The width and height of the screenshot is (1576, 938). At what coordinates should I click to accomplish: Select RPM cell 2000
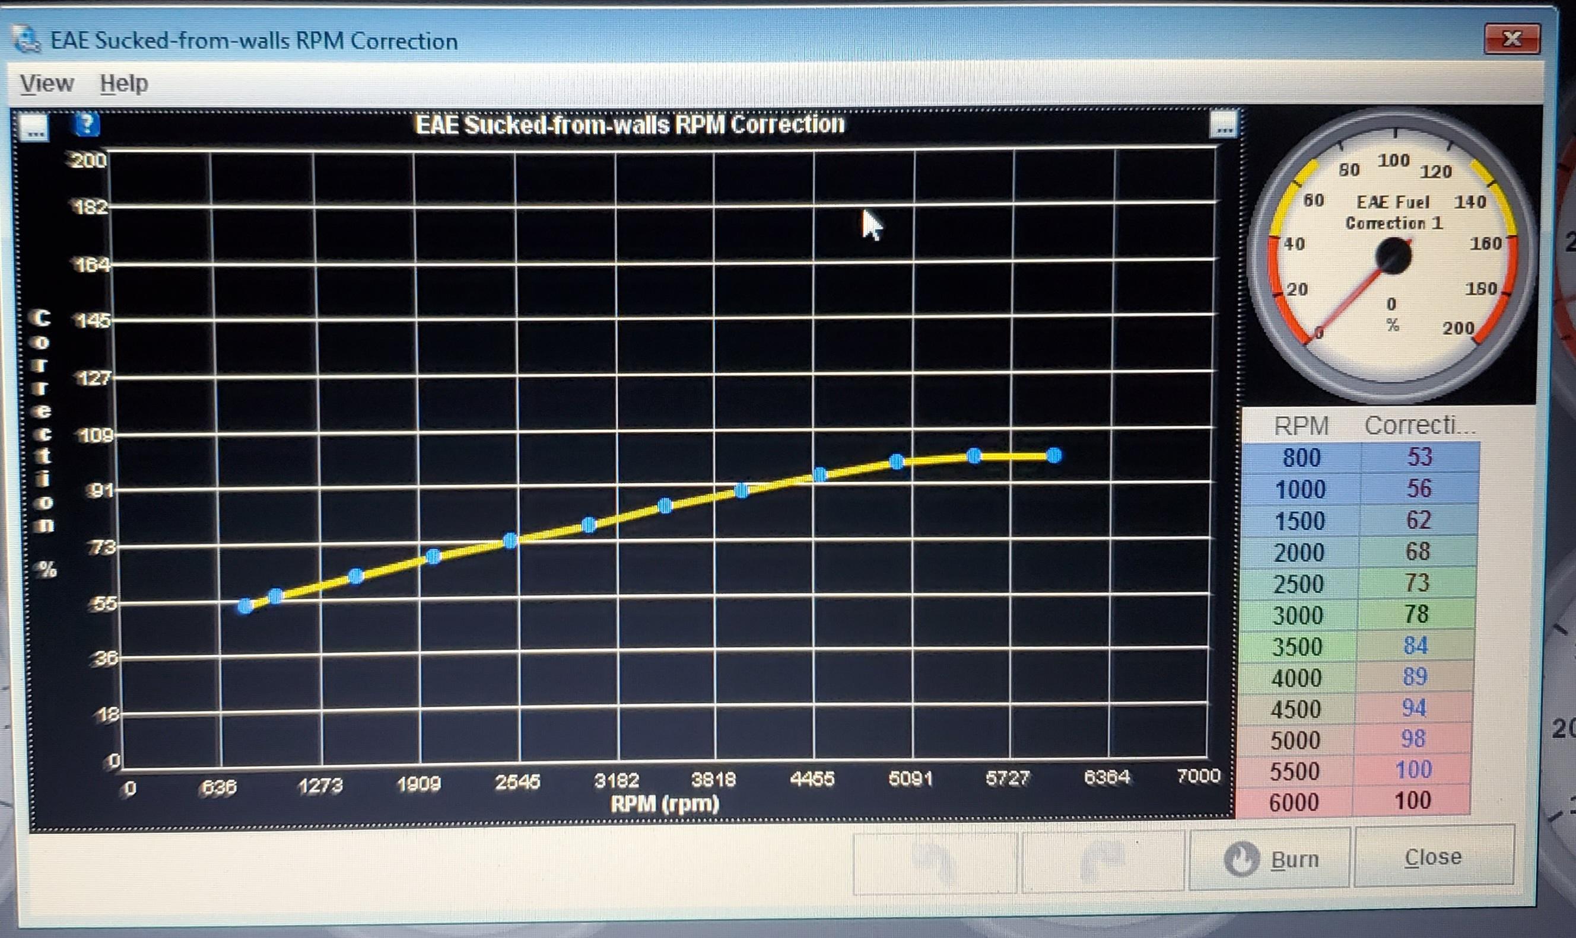pyautogui.click(x=1299, y=552)
